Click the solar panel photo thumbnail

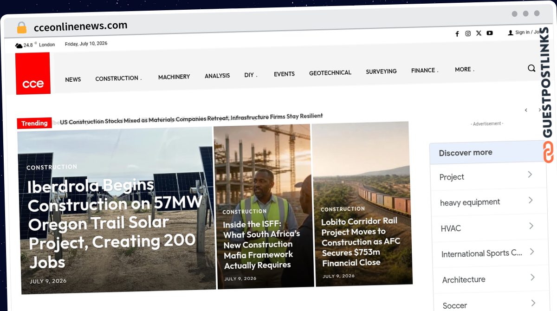(x=116, y=211)
